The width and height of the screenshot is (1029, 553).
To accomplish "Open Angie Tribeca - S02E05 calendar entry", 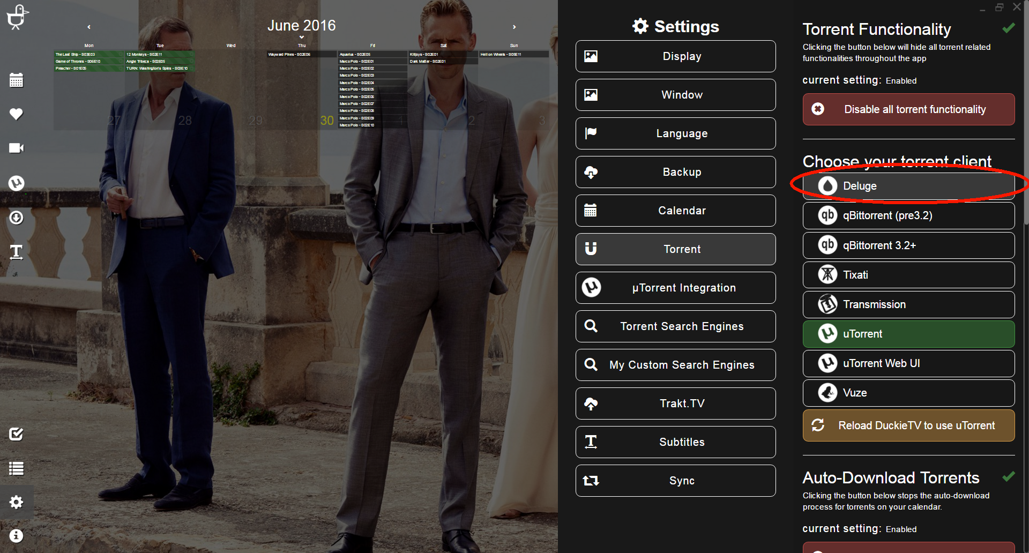I will point(160,61).
